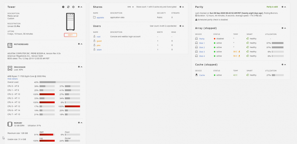The image size is (297, 144).
Task: Open the root user link
Action: click(99, 37)
